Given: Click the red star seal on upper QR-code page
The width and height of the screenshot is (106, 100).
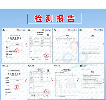Looking at the screenshot, I should click(46, 55).
